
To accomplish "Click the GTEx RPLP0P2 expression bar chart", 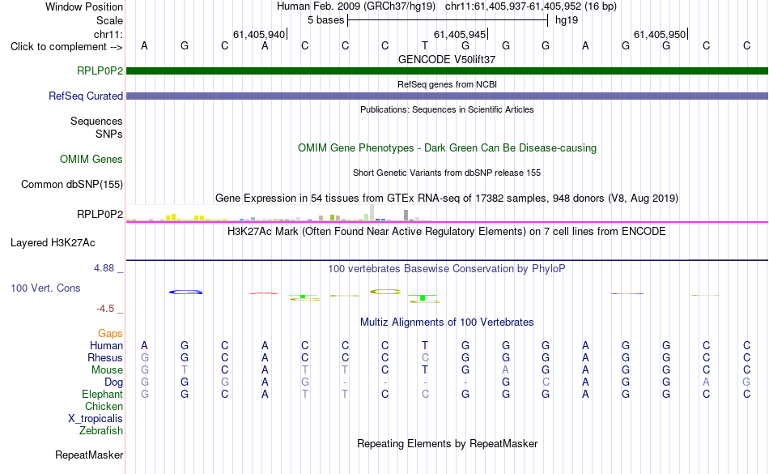I will 279,213.
